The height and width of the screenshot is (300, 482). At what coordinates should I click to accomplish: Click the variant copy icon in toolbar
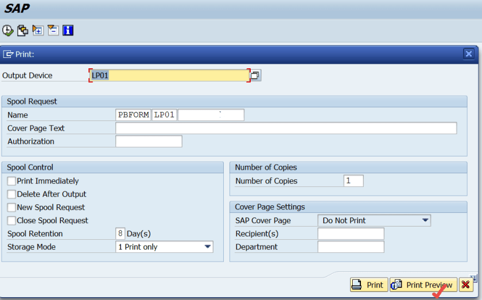(x=23, y=30)
